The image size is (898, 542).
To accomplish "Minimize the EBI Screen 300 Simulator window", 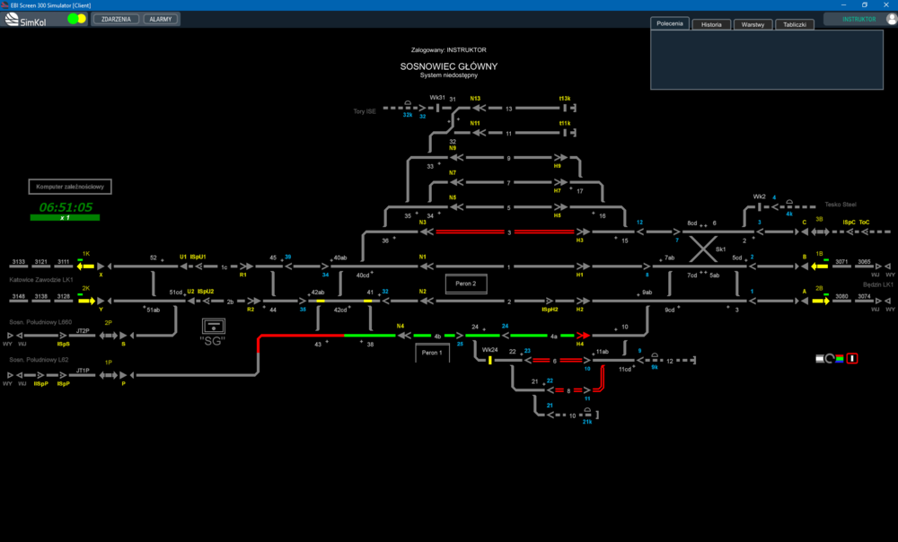I will [x=843, y=5].
